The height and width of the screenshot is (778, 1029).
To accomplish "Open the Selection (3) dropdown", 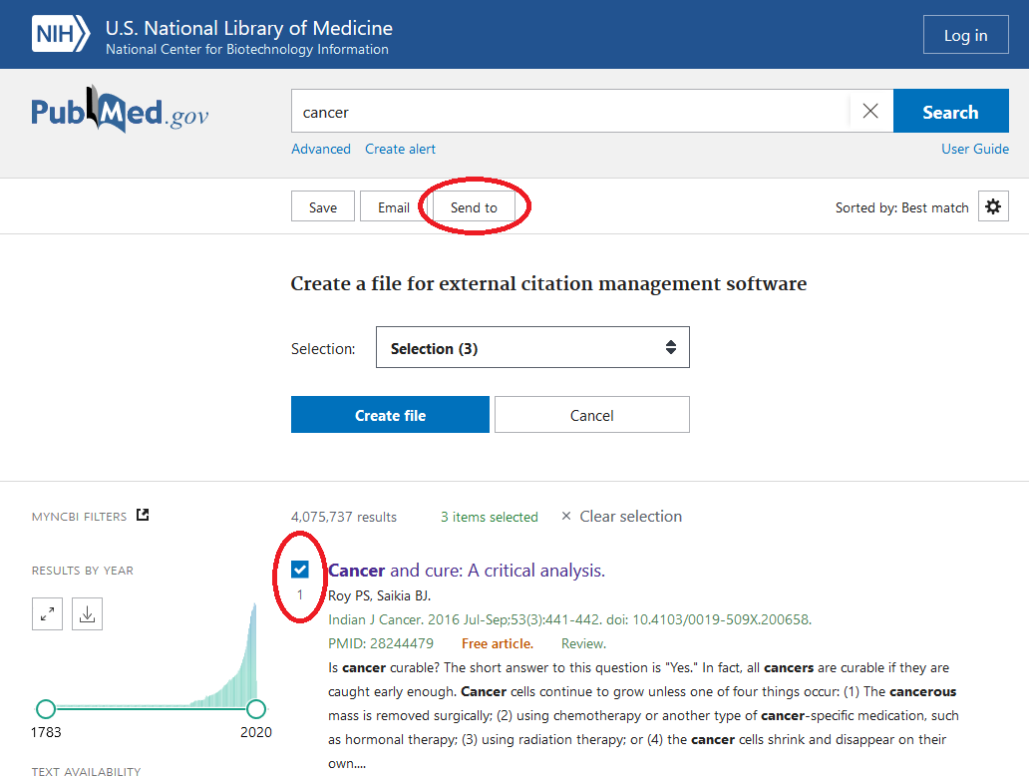I will tap(532, 347).
